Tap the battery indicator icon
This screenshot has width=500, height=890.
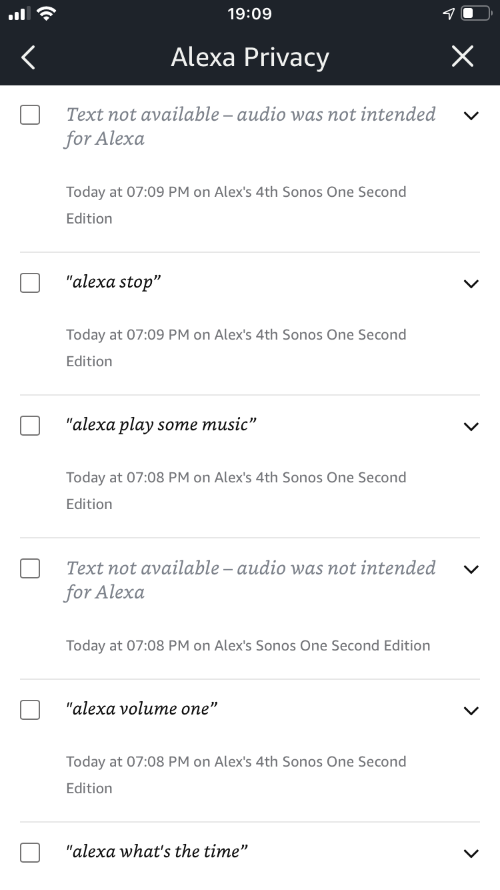tap(476, 14)
